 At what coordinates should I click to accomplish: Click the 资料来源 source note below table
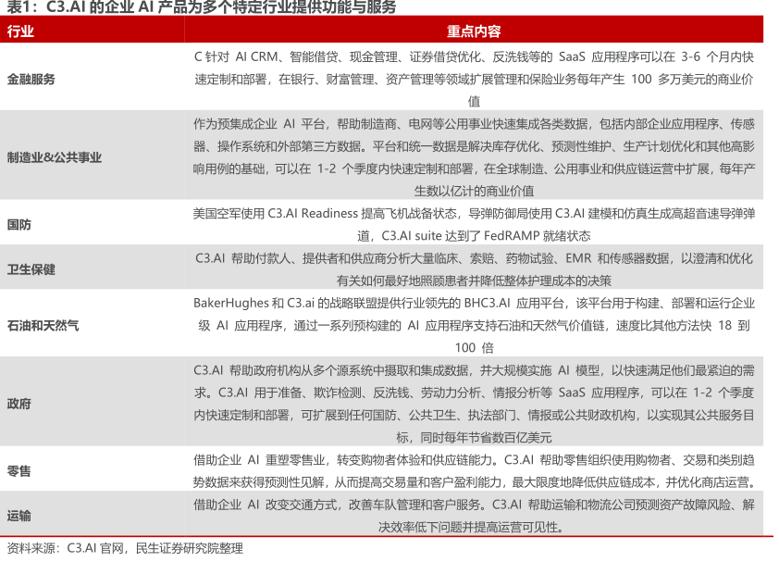click(125, 548)
